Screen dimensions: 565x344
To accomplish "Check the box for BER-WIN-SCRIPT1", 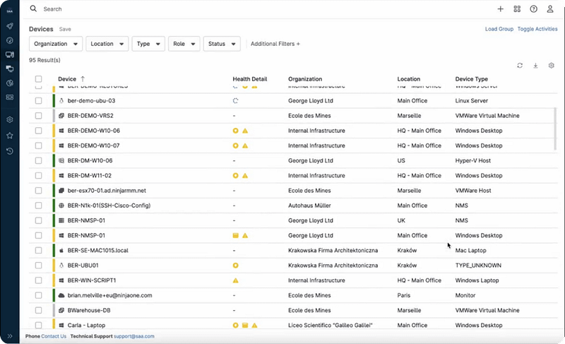I will tap(39, 280).
